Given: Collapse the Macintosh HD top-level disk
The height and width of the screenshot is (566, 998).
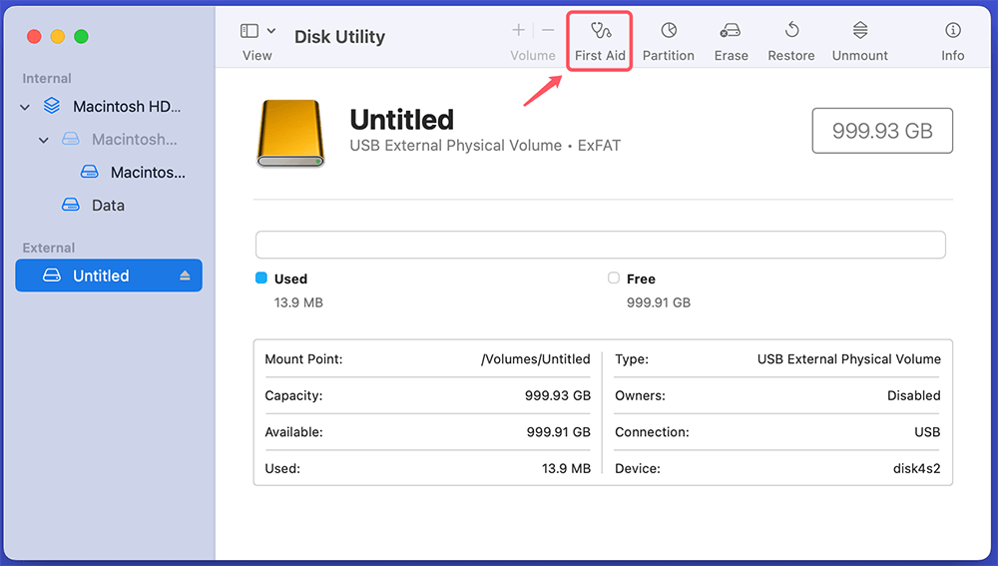Looking at the screenshot, I should click(x=25, y=107).
